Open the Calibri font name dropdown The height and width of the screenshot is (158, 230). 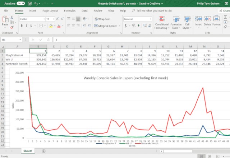coord(44,19)
